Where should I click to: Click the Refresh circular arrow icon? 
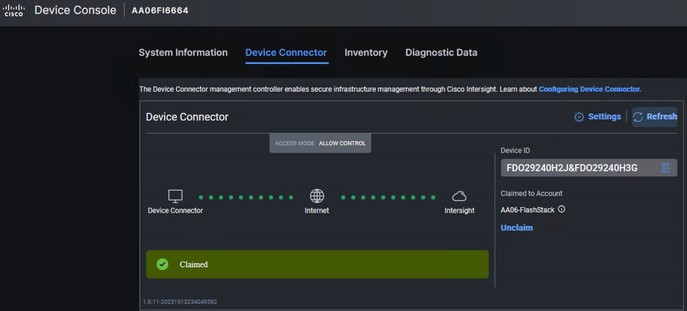click(638, 117)
